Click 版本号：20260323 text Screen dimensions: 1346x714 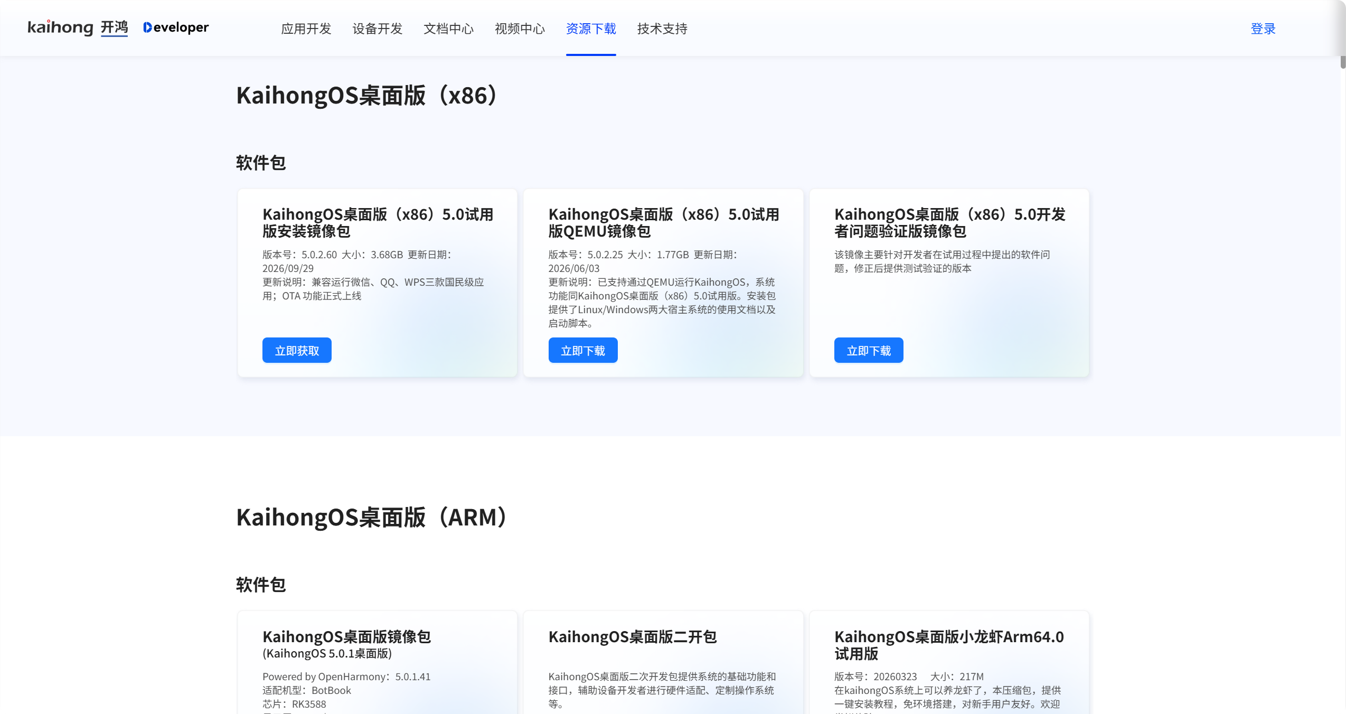[876, 677]
